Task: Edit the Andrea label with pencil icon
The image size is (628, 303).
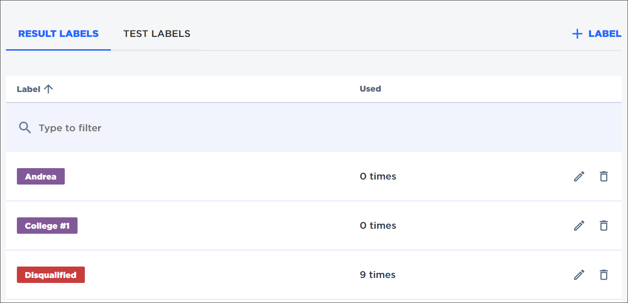Action: (579, 176)
